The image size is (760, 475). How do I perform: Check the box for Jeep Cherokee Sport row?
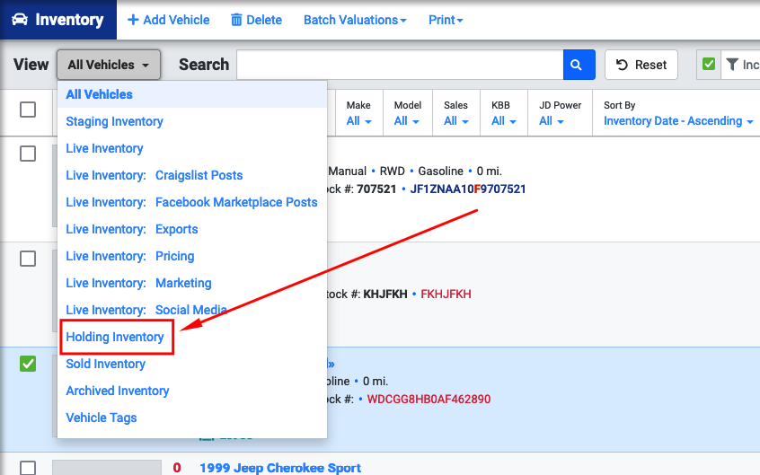(28, 468)
